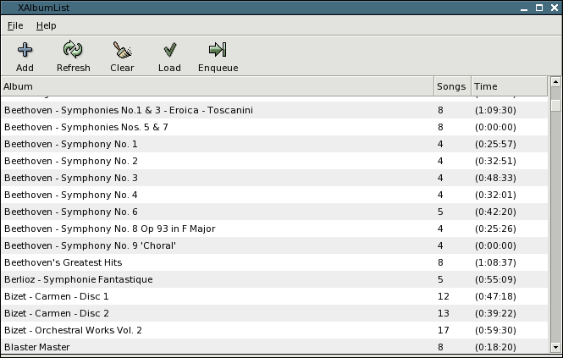Viewport: 563px width, 358px height.
Task: Click the Load checkmark icon
Action: (x=169, y=51)
